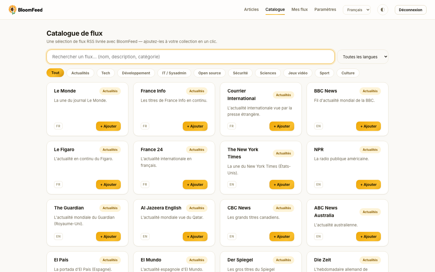Add the Le Figaro feed

108,185
